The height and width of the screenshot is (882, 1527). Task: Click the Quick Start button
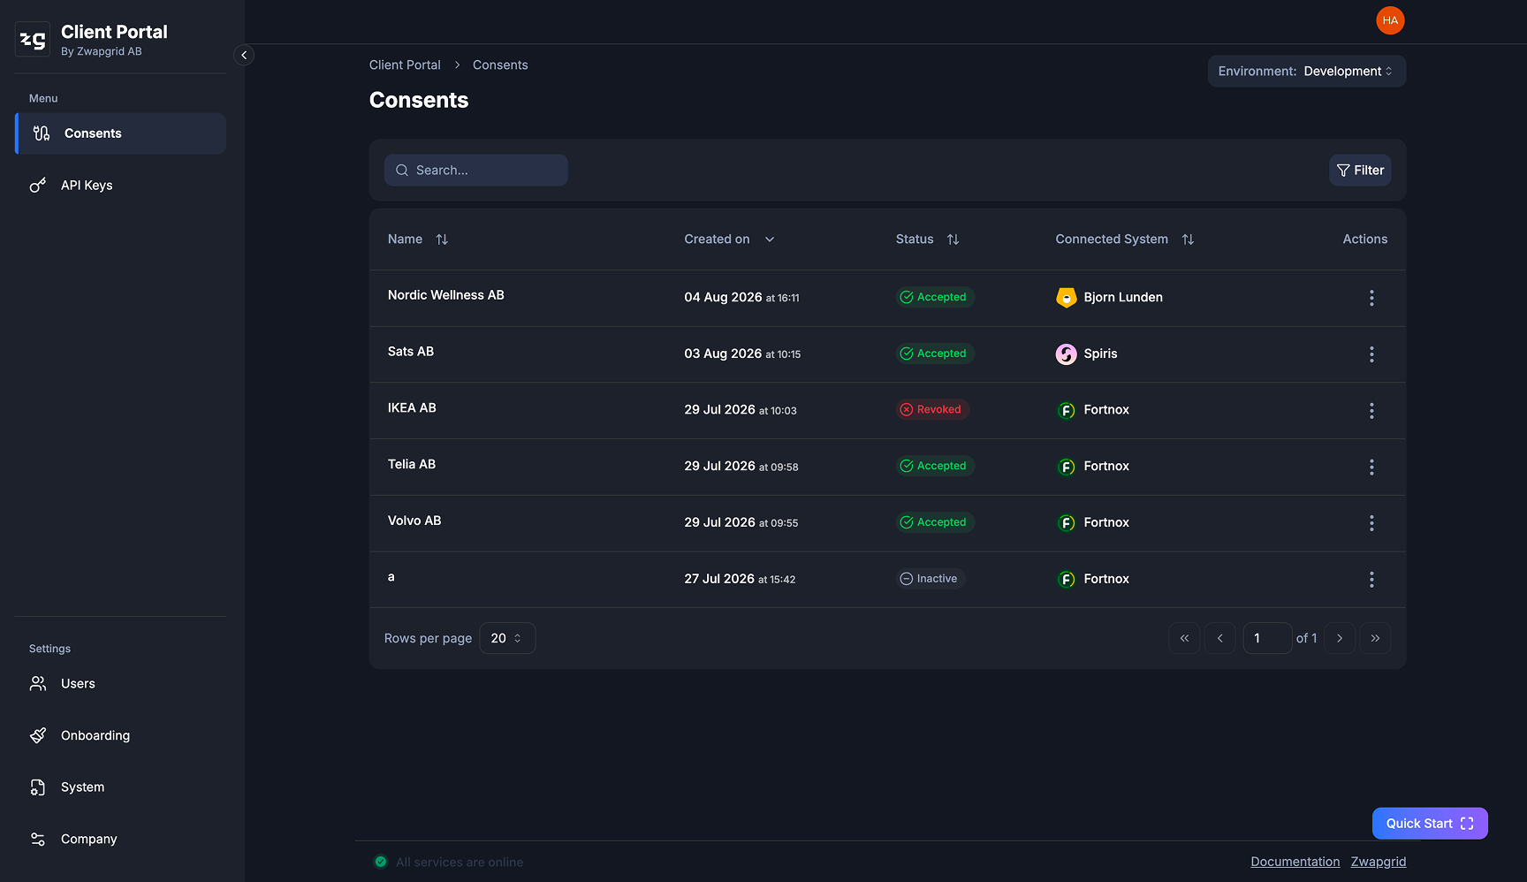coord(1430,824)
